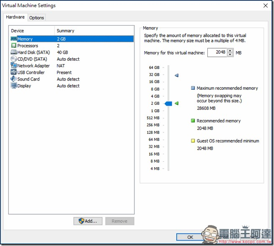Switch to the Options tab
The width and height of the screenshot is (274, 246).
pos(36,18)
